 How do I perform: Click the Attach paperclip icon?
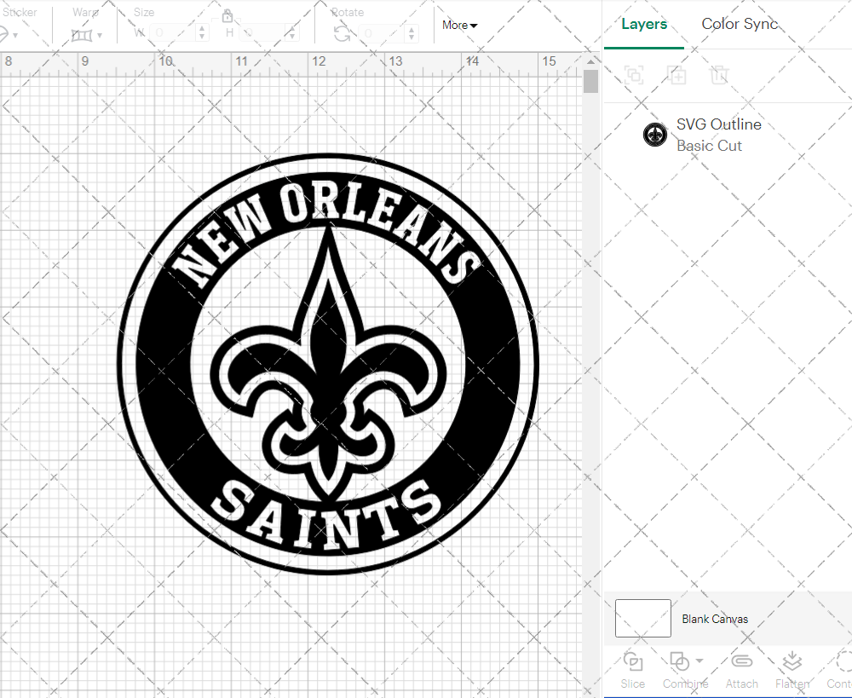741,661
